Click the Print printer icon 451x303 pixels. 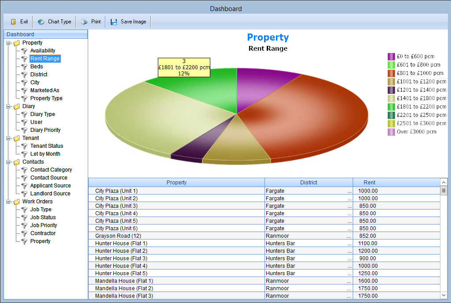[84, 22]
